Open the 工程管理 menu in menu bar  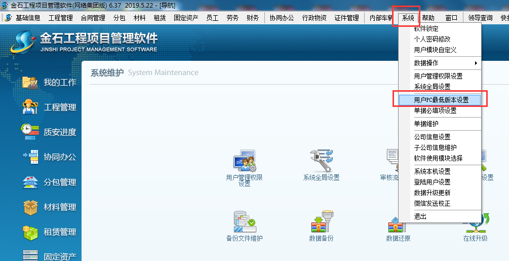tap(60, 18)
